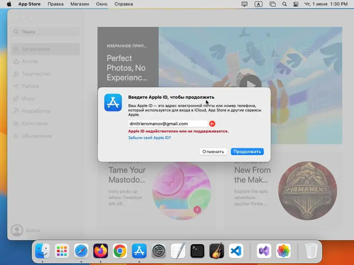This screenshot has width=354, height=265.
Task: Open Firefox from the Dock
Action: 101,251
